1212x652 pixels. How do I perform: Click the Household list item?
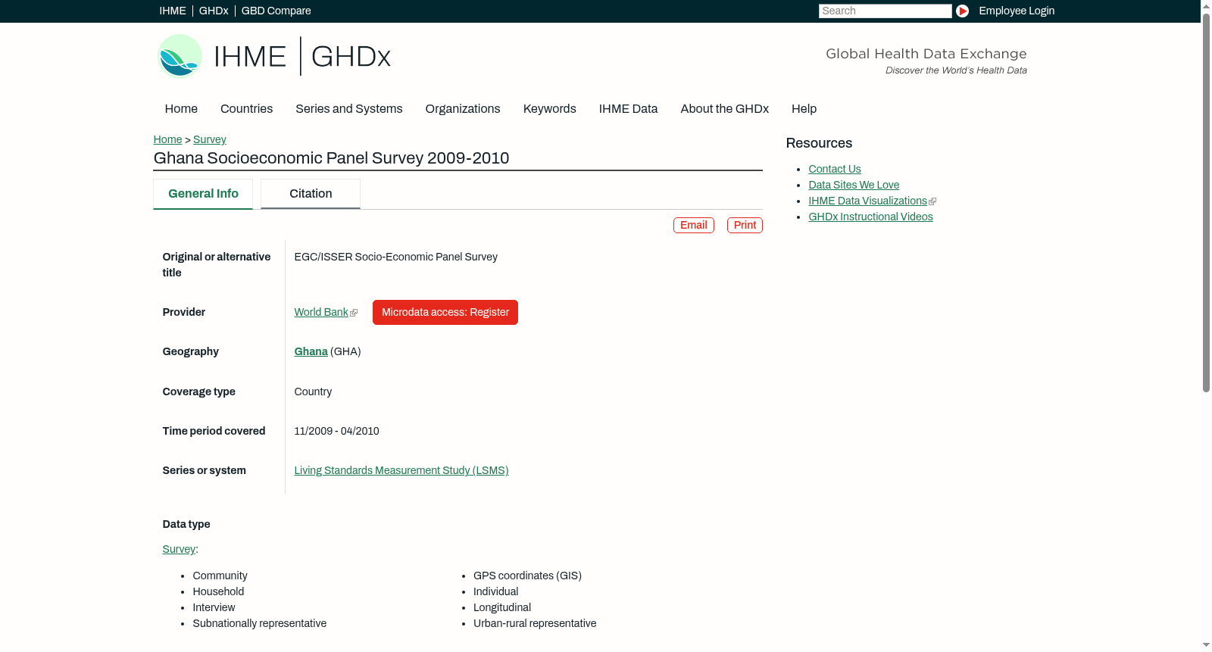point(218,591)
